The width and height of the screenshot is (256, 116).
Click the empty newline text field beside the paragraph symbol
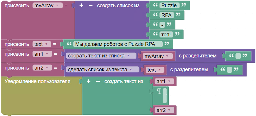165,96
